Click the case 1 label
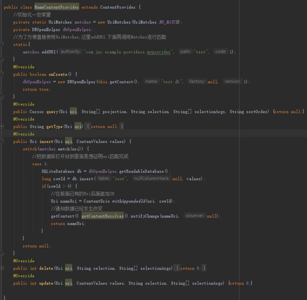Screen dimensions: 307x300 (x=40, y=164)
